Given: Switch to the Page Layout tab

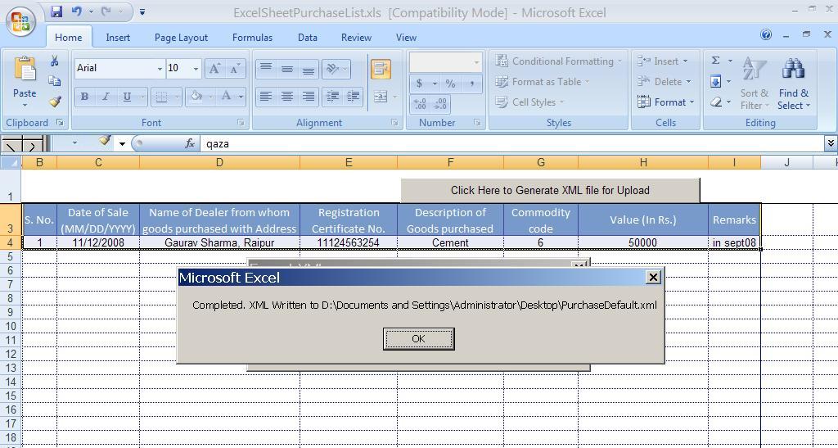Looking at the screenshot, I should click(181, 38).
